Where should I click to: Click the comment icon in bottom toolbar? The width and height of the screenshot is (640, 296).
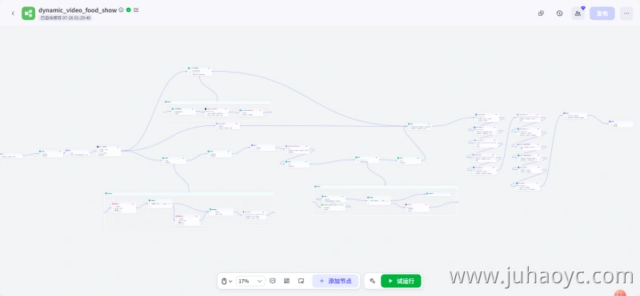coord(273,281)
